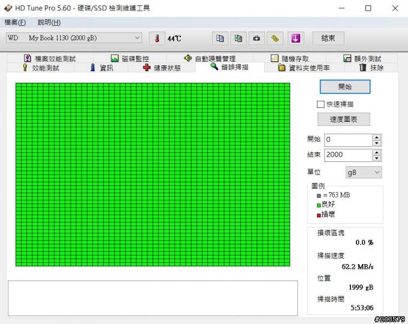Switch to the 抹除 tab
Image resolution: width=408 pixels, height=324 pixels.
(x=371, y=68)
